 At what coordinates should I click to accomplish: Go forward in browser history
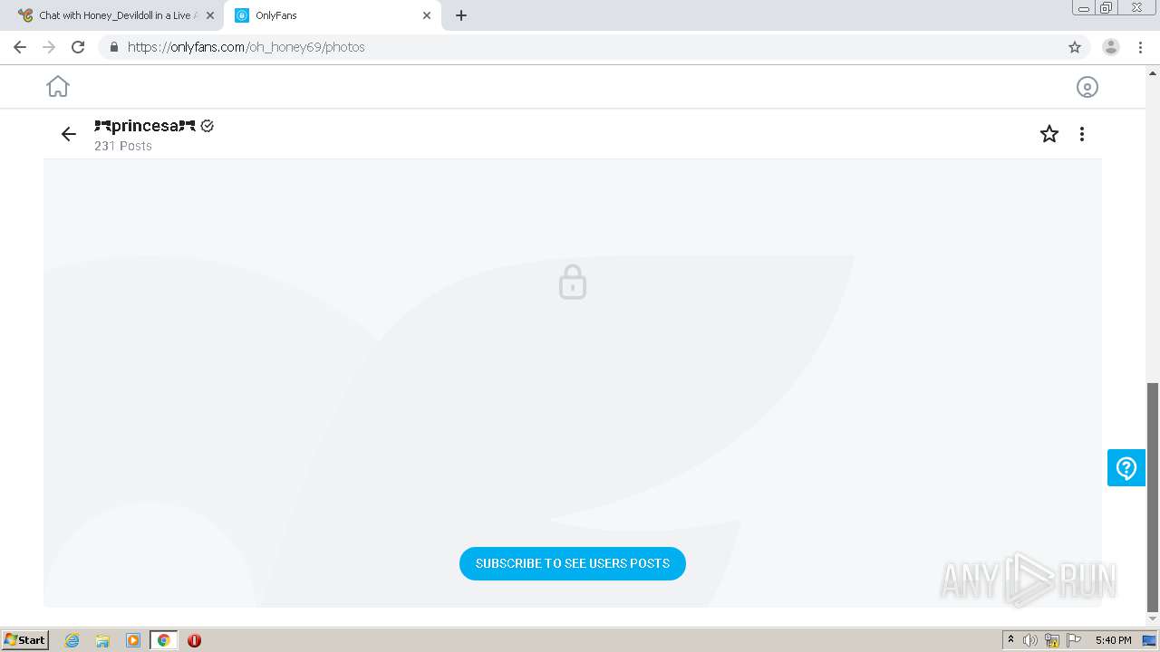coord(49,47)
